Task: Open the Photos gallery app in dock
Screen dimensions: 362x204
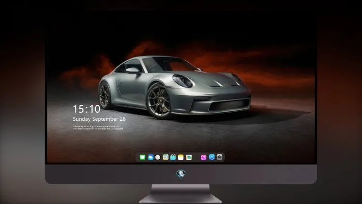Action: [x=189, y=157]
